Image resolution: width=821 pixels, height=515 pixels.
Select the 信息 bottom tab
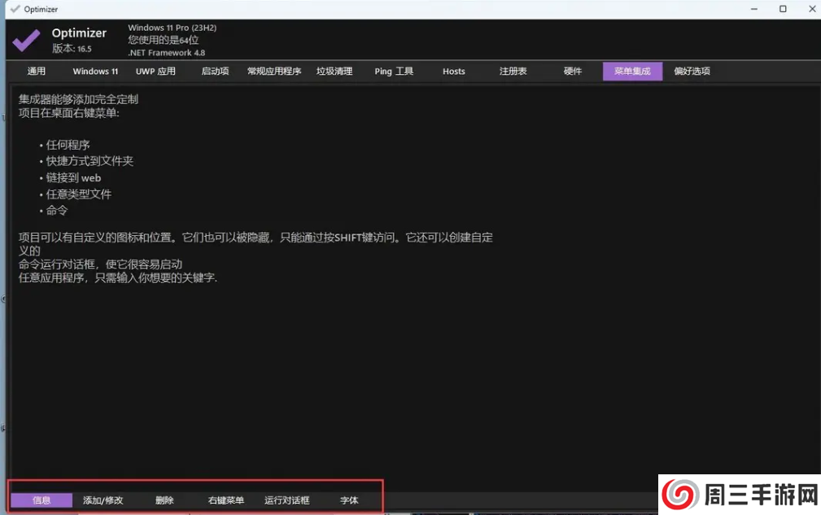pos(41,500)
